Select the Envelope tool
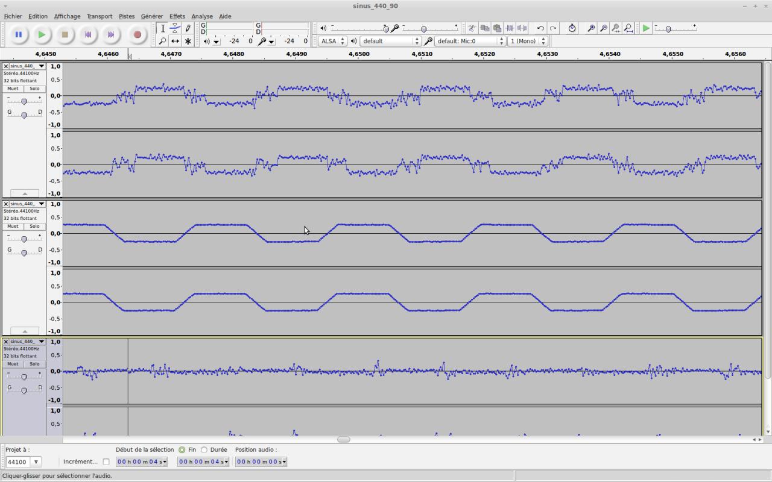 click(x=175, y=28)
